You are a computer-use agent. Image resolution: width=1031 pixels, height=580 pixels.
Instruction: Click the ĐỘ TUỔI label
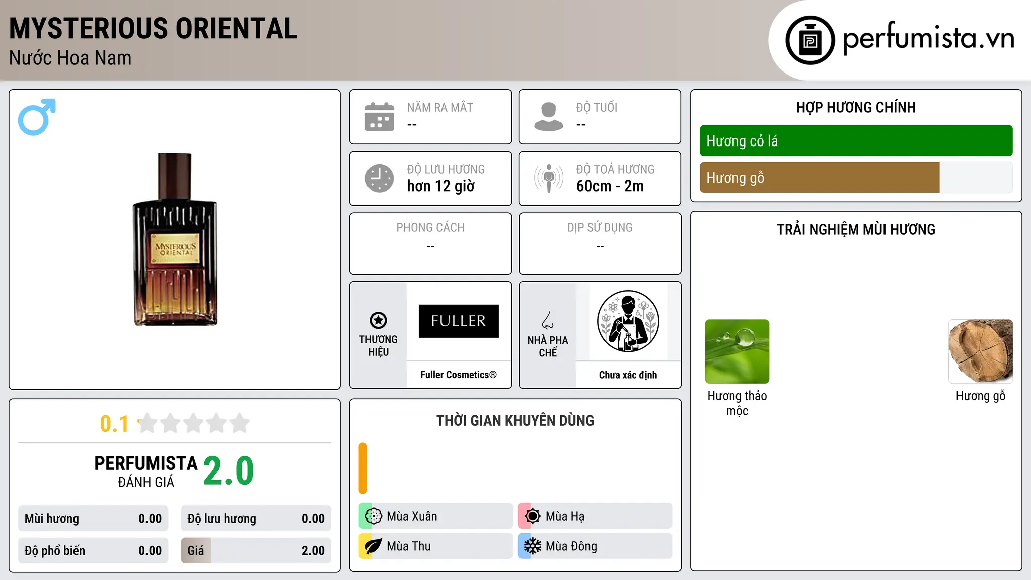pos(597,107)
